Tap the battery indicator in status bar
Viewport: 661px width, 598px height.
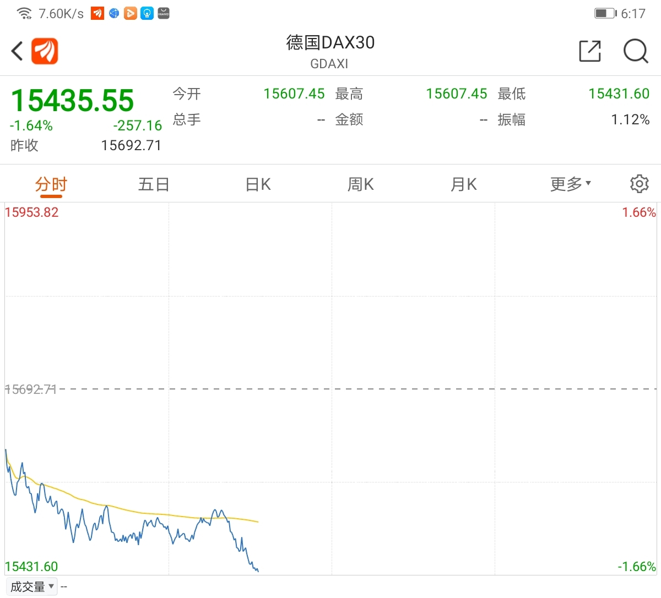[605, 13]
